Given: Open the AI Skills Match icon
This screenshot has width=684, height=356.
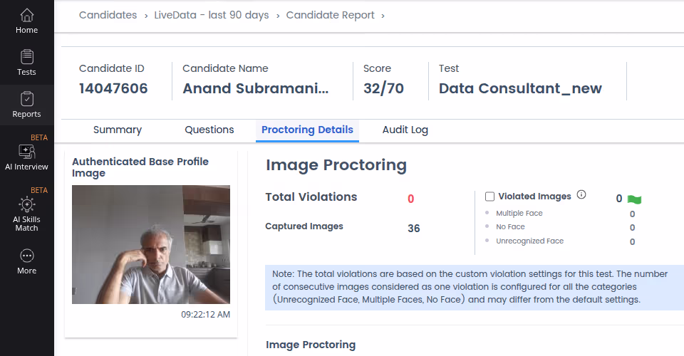Looking at the screenshot, I should [x=26, y=204].
